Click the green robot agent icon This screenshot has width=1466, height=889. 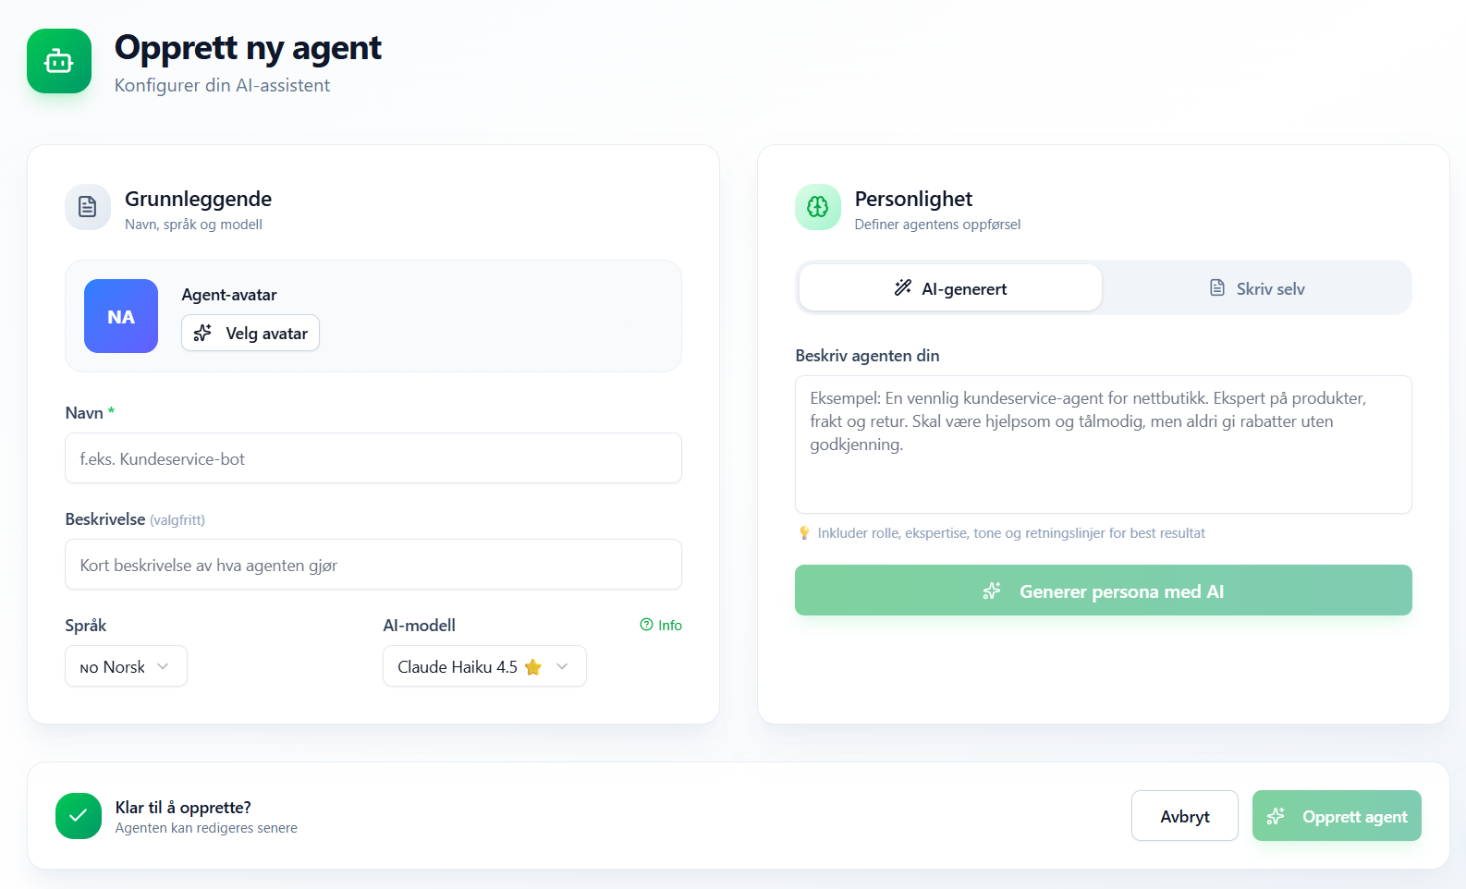pyautogui.click(x=59, y=61)
